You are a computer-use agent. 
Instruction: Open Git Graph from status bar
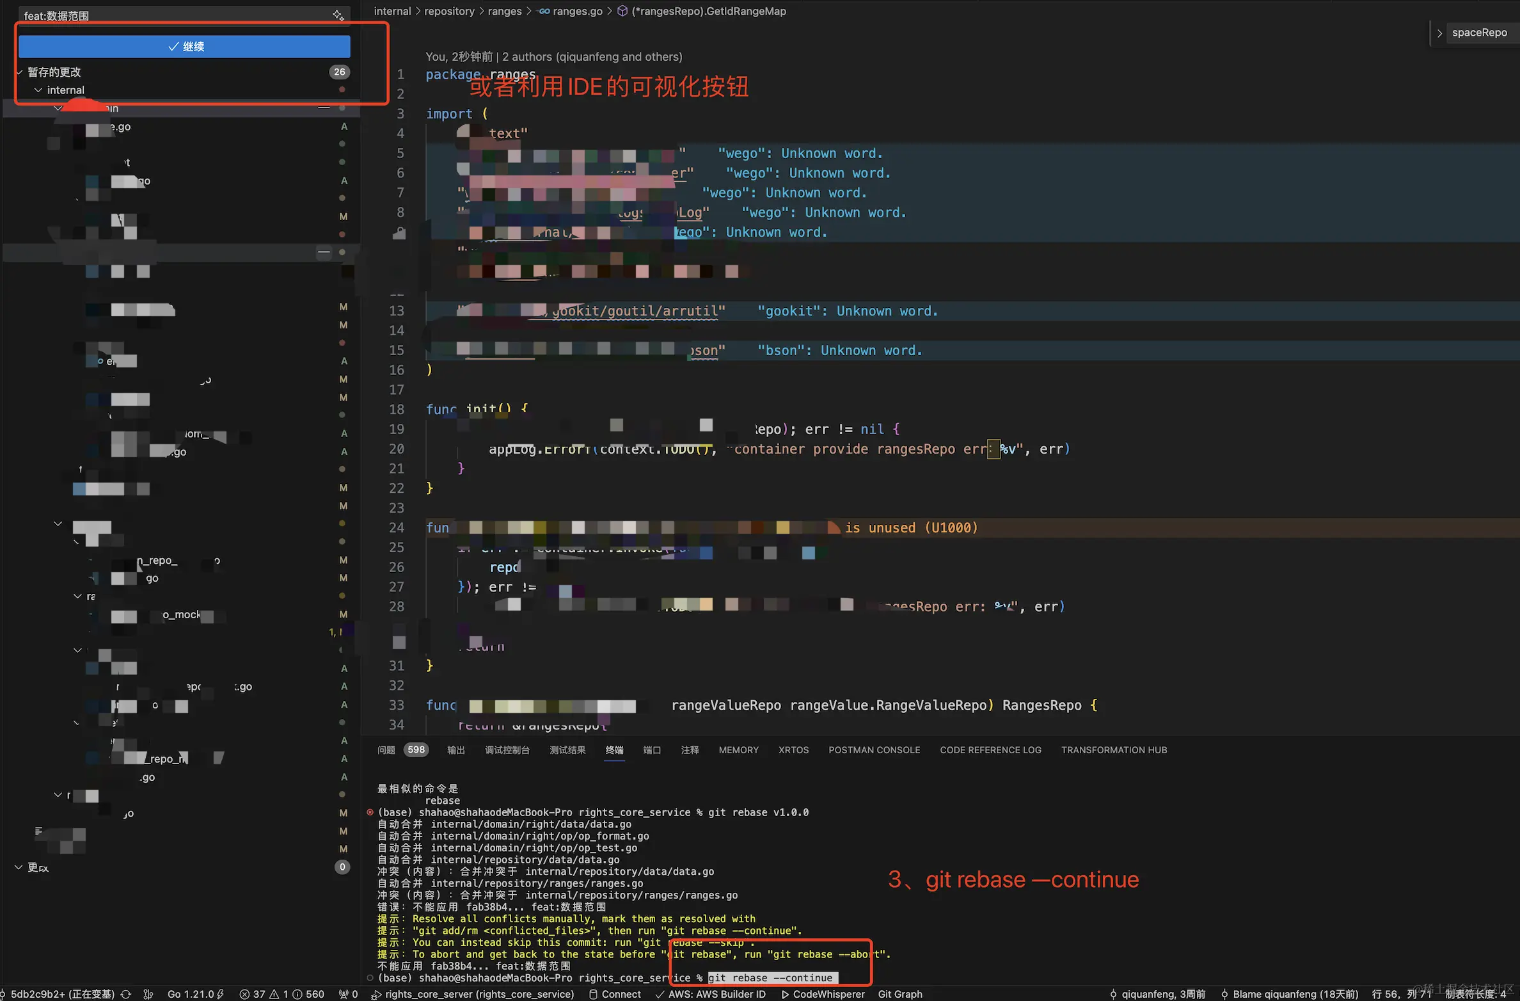click(900, 994)
